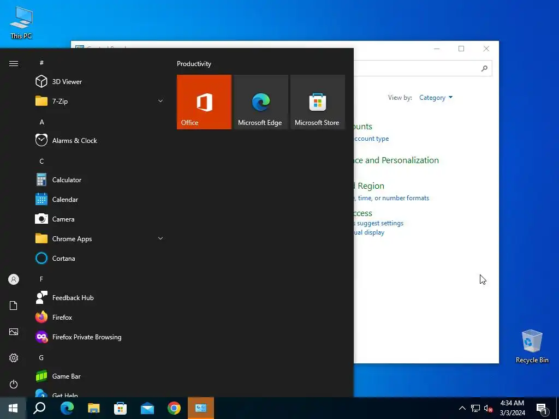Image resolution: width=559 pixels, height=419 pixels.
Task: Open the Category view-by dropdown
Action: coord(436,98)
